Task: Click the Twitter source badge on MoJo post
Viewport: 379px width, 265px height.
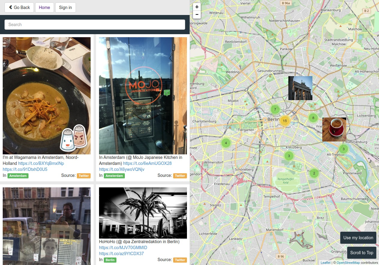Action: click(x=180, y=176)
